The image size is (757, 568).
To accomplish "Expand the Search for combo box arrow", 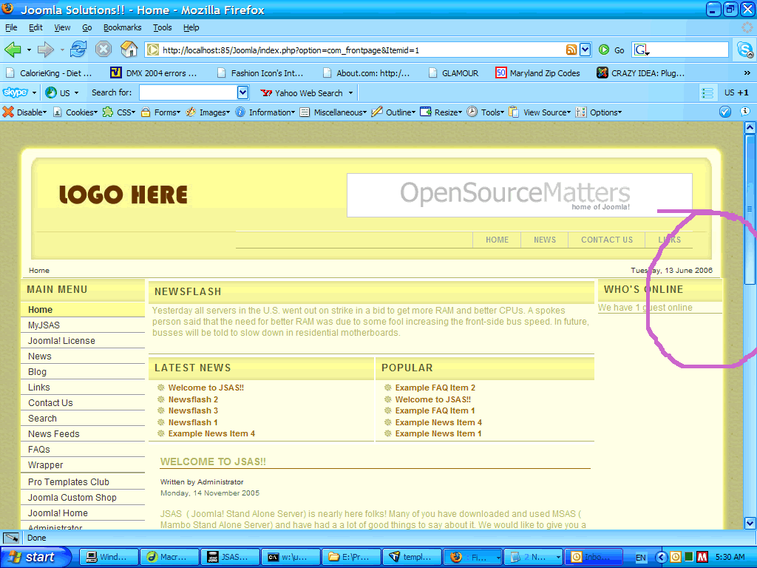I will tap(242, 92).
